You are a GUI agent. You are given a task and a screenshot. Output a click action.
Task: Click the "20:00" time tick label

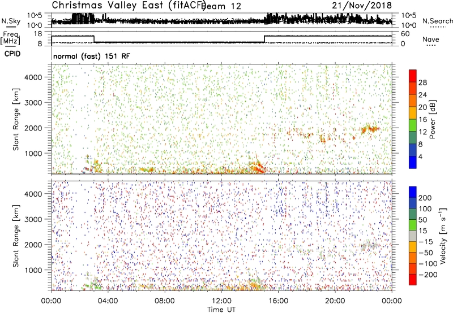(335, 301)
